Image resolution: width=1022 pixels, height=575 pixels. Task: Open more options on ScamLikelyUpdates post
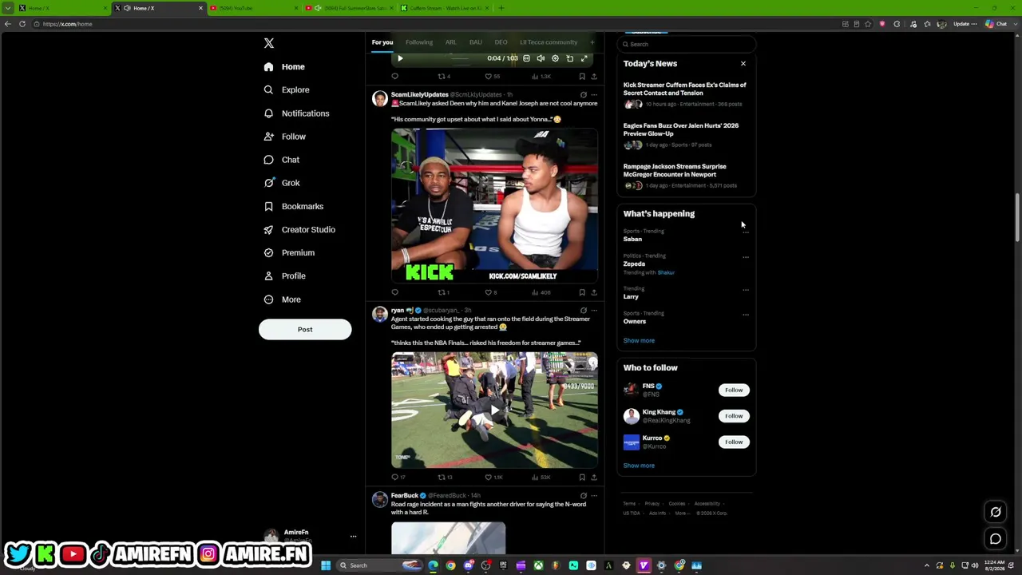593,95
